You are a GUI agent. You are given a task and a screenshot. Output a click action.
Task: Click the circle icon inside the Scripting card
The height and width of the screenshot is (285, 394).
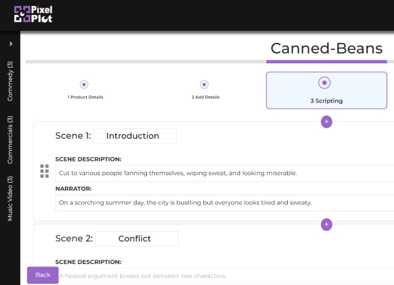tap(324, 82)
